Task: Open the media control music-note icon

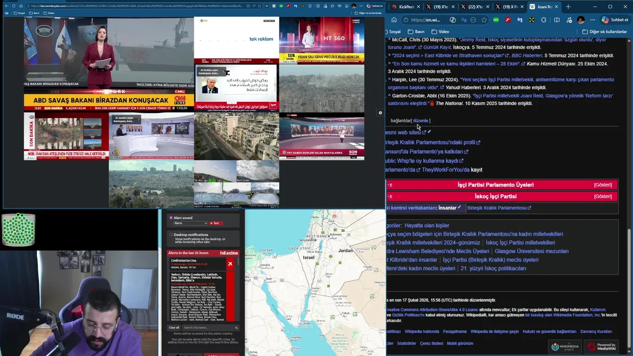Action: (x=569, y=20)
